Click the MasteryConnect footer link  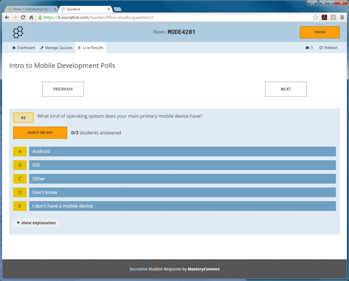point(203,269)
